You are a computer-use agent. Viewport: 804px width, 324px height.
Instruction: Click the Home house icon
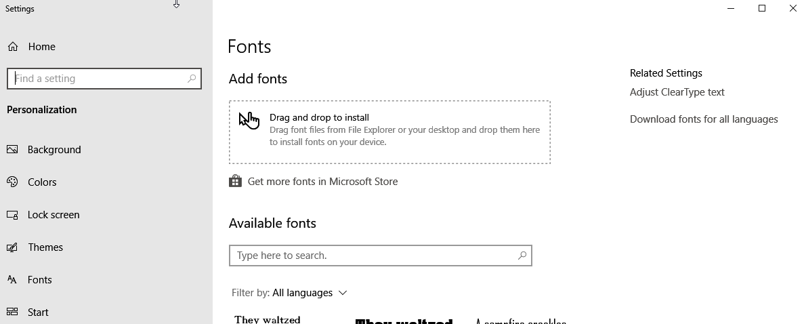click(x=13, y=47)
